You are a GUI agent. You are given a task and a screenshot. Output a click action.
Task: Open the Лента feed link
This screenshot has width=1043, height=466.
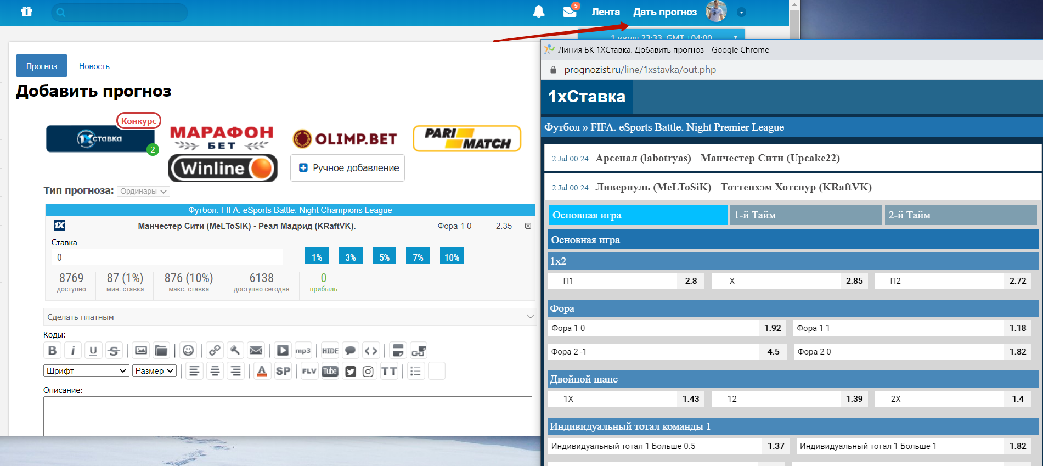click(x=606, y=12)
